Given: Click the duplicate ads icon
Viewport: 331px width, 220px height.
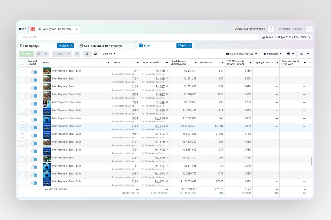Looking at the screenshot, I should 39,54.
